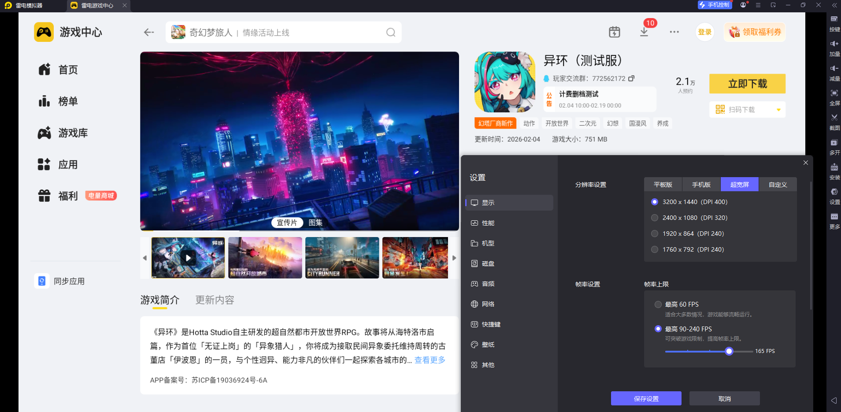This screenshot has width=841, height=412.
Task: Select the 2400 x 1080 (DPI 320) resolution
Action: [655, 218]
